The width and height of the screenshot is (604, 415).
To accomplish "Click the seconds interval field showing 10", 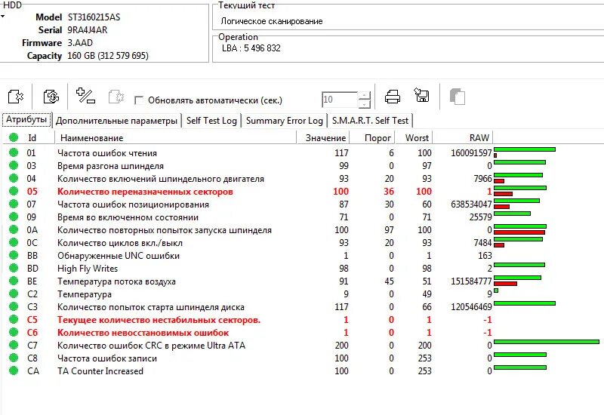I will pos(339,100).
